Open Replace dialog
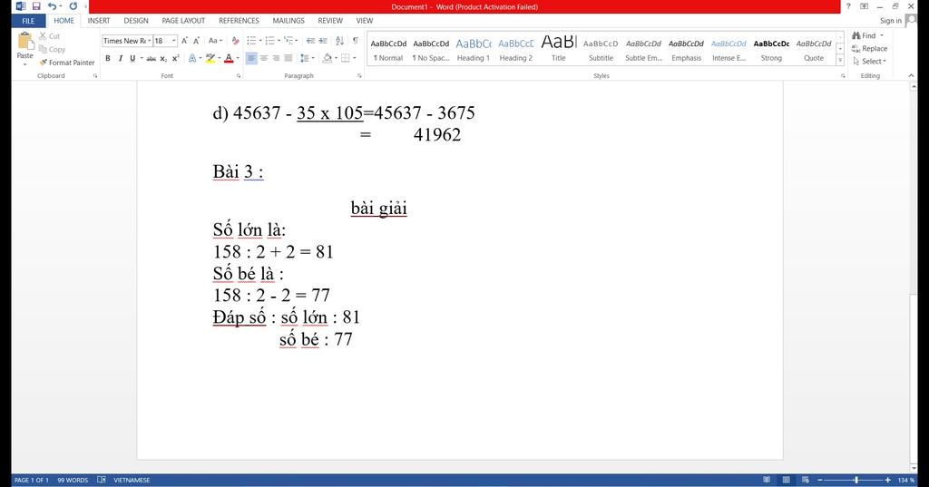This screenshot has width=929, height=487. tap(870, 49)
